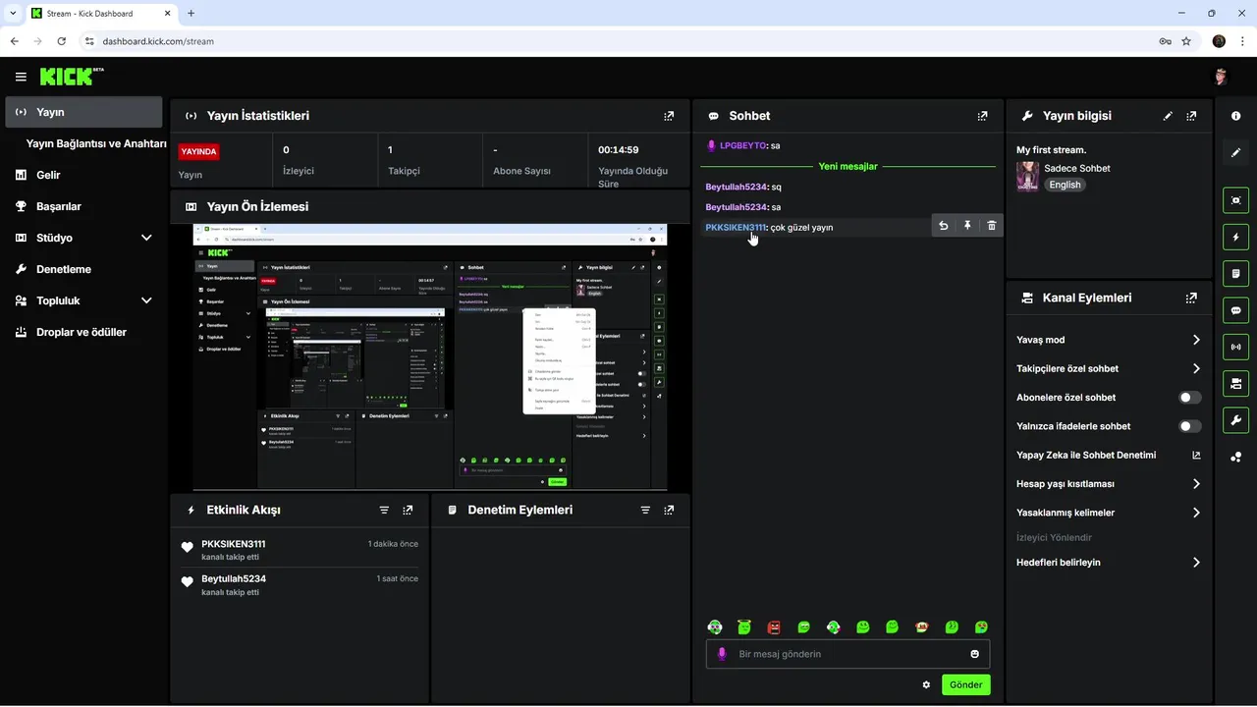Open chat settings gear beside Gönder
This screenshot has width=1257, height=707.
coord(926,685)
